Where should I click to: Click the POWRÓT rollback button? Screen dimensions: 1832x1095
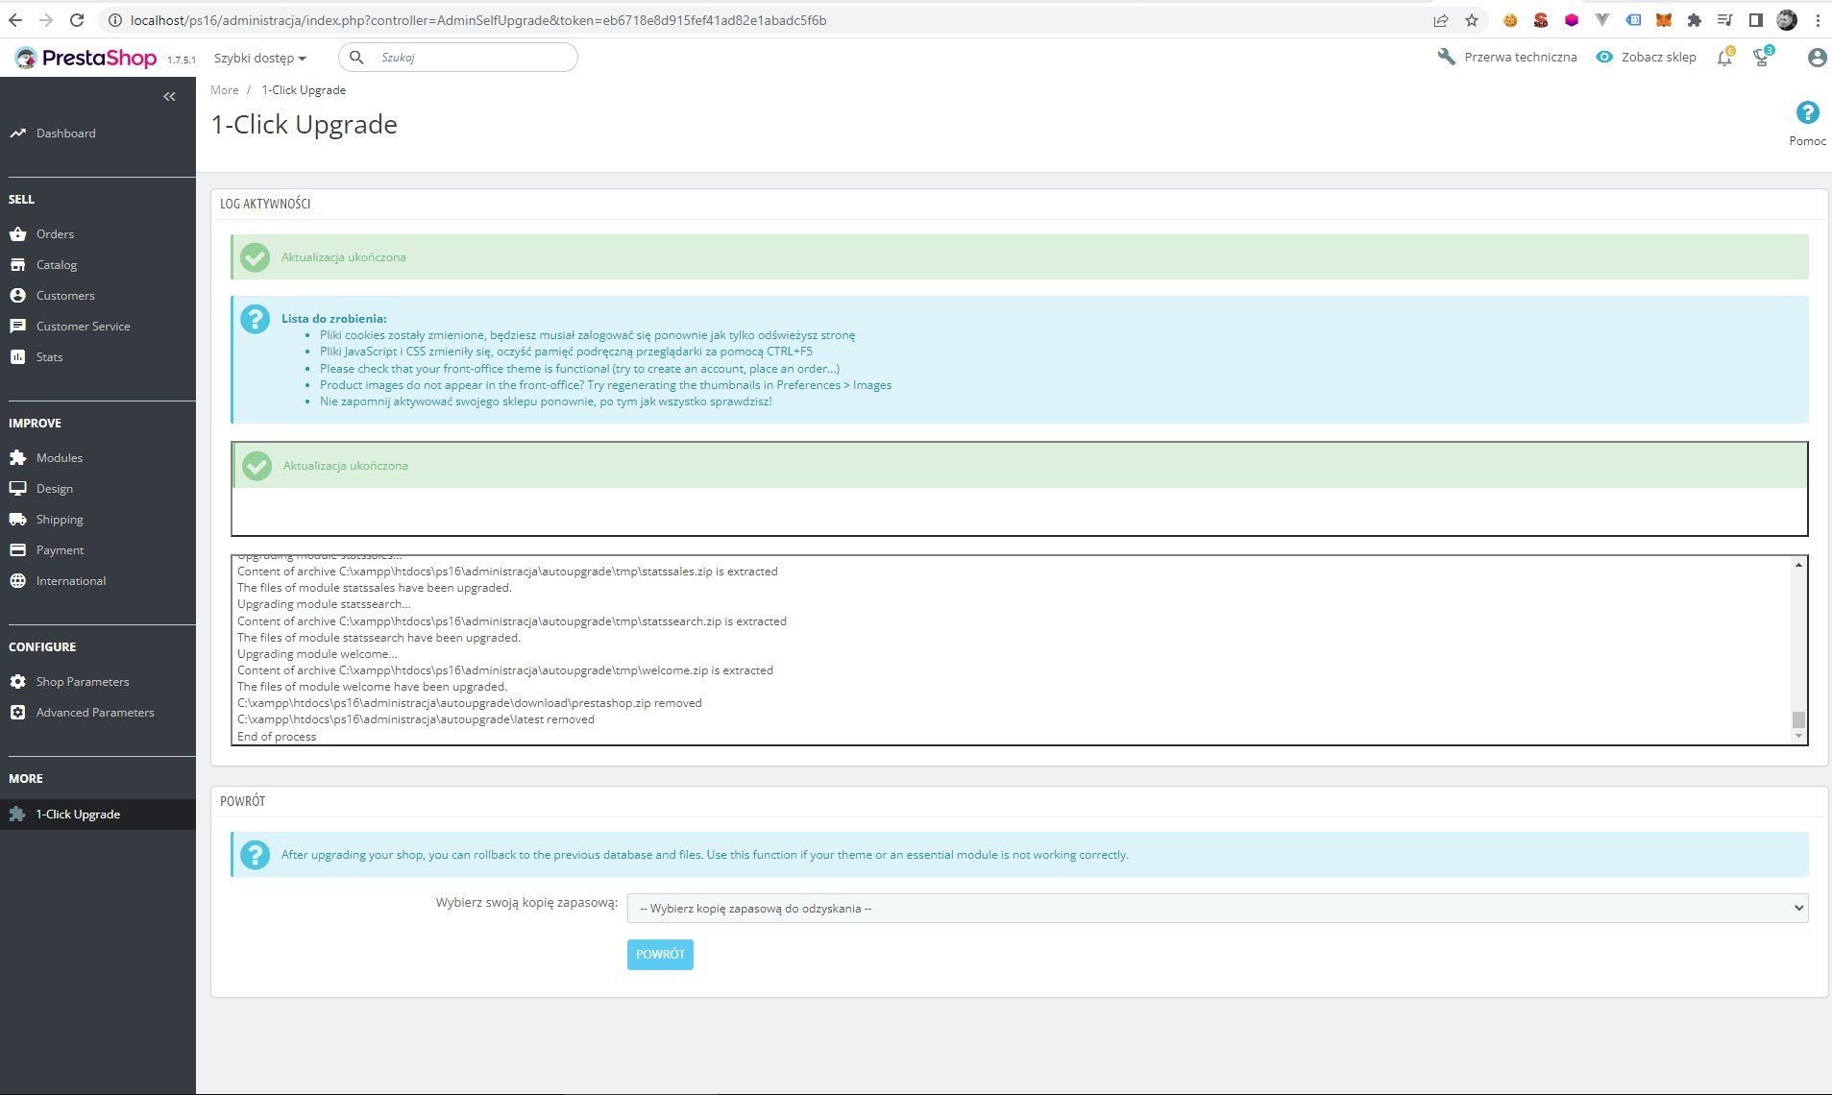660,954
